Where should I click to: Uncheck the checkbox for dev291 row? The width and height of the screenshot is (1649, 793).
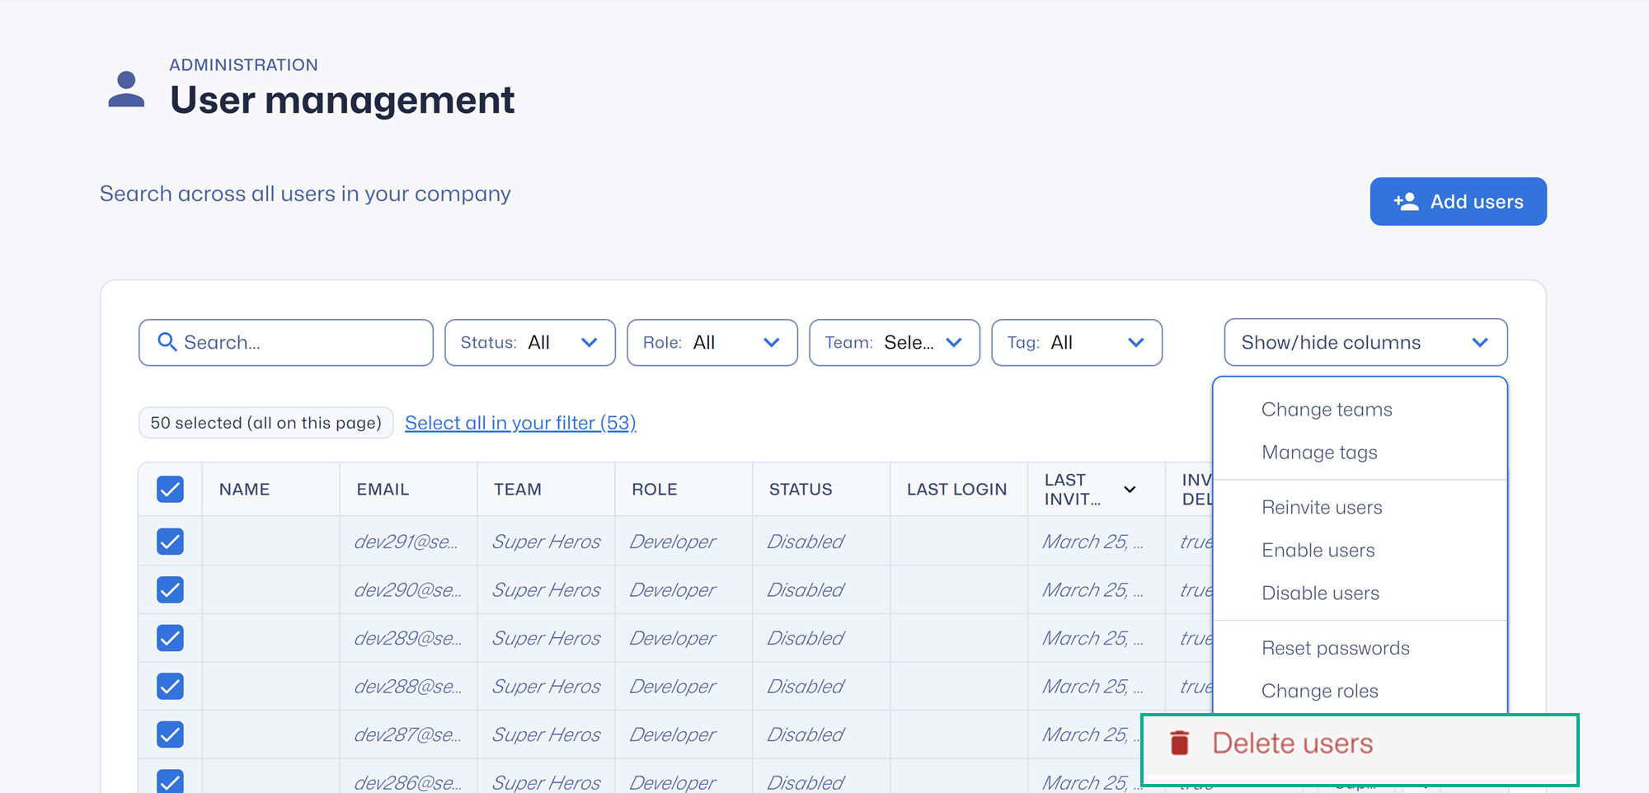click(x=170, y=542)
